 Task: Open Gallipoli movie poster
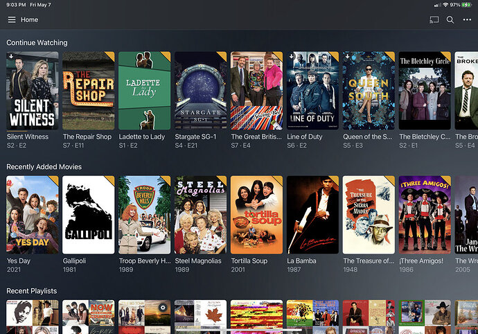coord(89,215)
